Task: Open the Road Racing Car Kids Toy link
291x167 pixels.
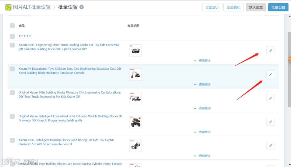Action: coord(66,142)
